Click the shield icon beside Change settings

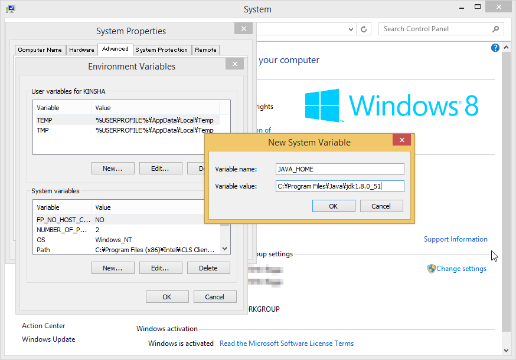[431, 269]
